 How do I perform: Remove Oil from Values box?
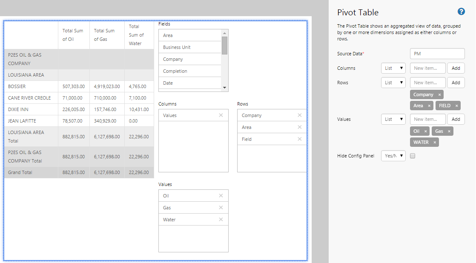coord(221,196)
